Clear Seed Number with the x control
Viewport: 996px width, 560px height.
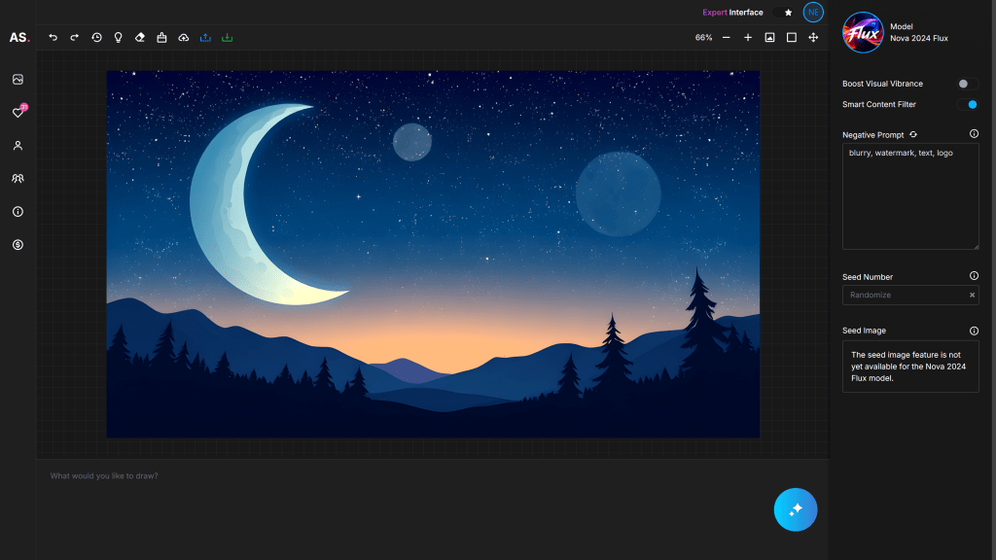971,295
